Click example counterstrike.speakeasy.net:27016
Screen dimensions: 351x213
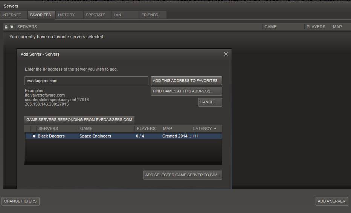[x=57, y=100]
